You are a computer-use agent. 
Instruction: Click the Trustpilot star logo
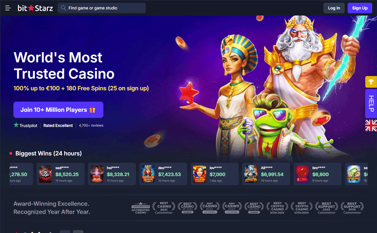coord(16,125)
